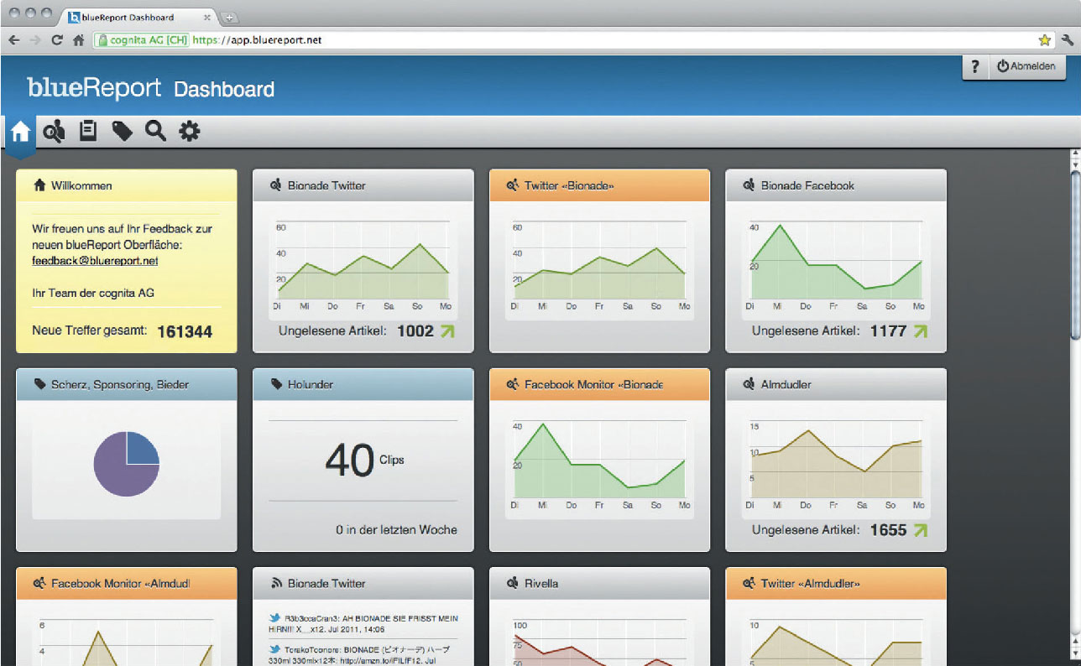Open the monitoring binoculars icon in navigation
The image size is (1081, 666).
pos(54,131)
